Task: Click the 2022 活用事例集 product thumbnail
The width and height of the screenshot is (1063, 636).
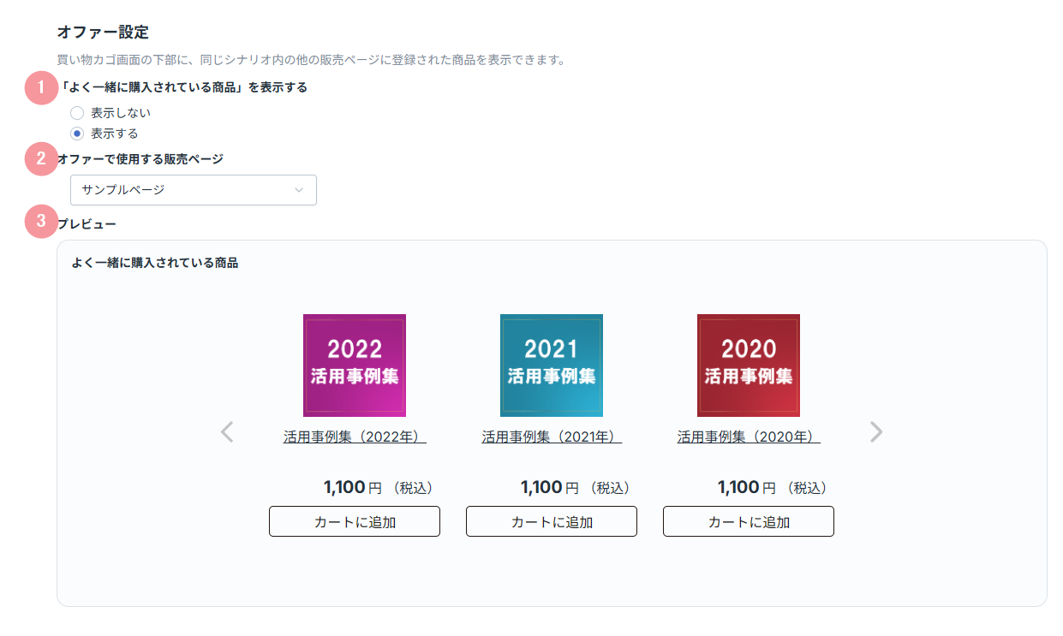Action: (x=355, y=366)
